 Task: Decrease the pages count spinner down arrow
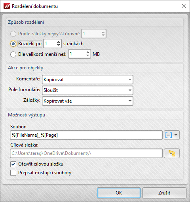[x=58, y=45]
